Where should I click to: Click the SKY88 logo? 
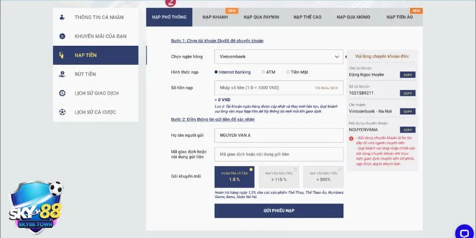click(36, 208)
